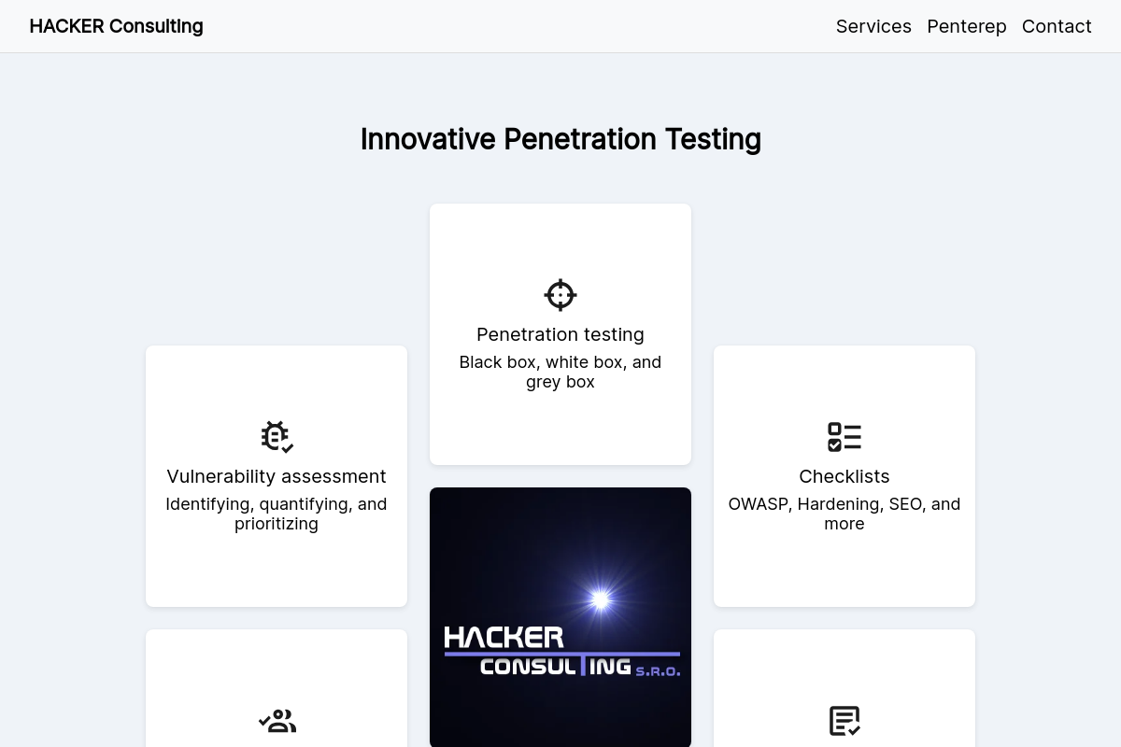Click the 'OWASP, Hardening, SEO' subtitle text
The image size is (1121, 747).
pos(844,514)
